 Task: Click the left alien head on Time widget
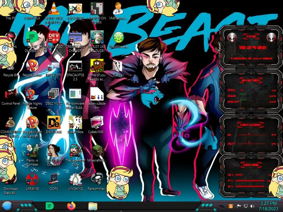tap(232, 38)
